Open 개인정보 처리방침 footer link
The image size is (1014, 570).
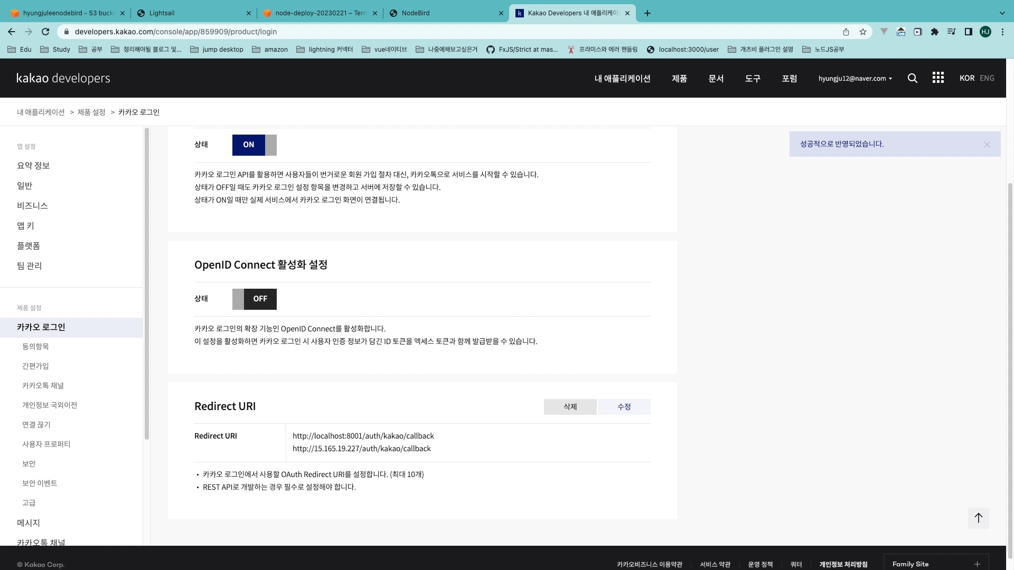pyautogui.click(x=843, y=565)
